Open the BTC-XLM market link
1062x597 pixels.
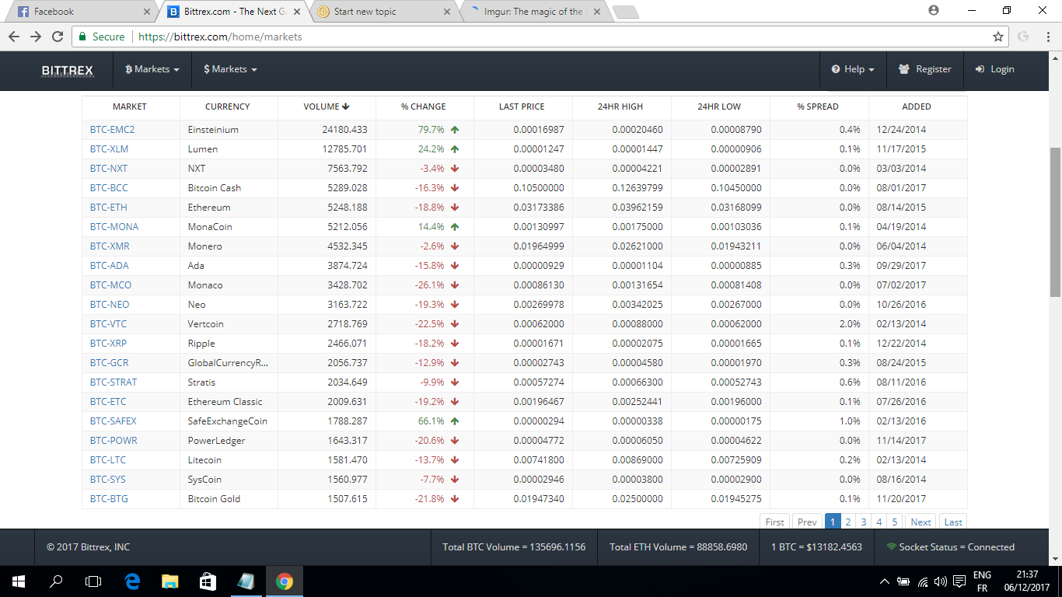pyautogui.click(x=110, y=149)
